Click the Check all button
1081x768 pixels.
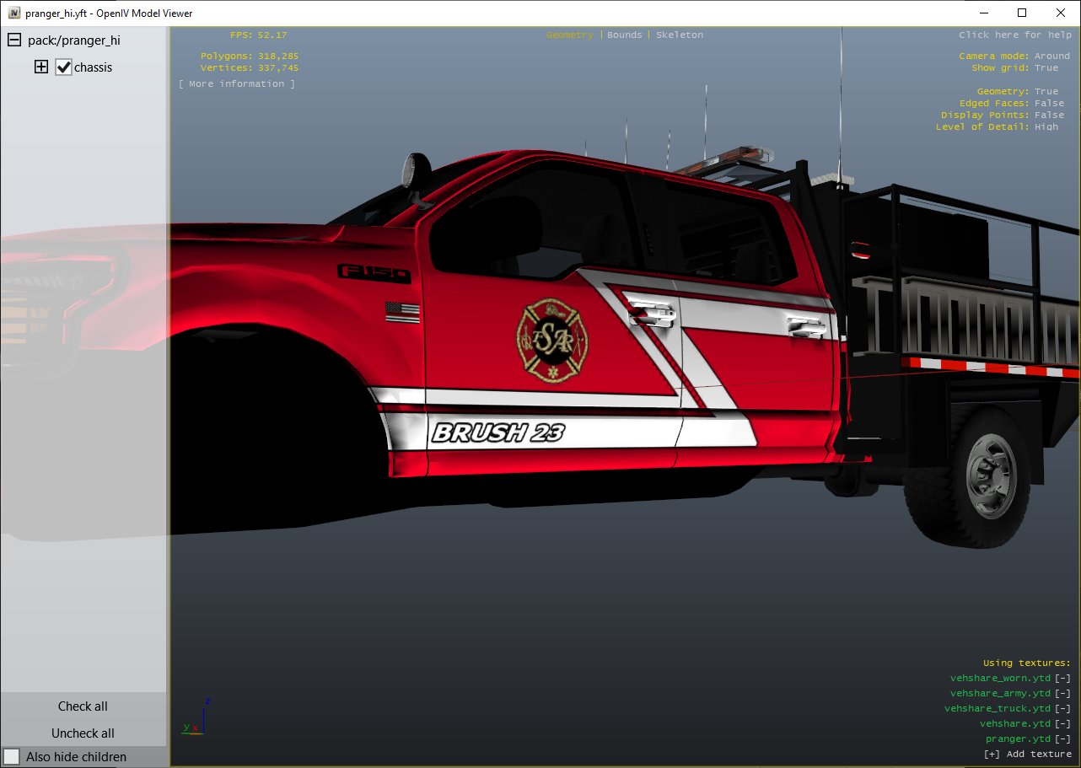tap(83, 706)
